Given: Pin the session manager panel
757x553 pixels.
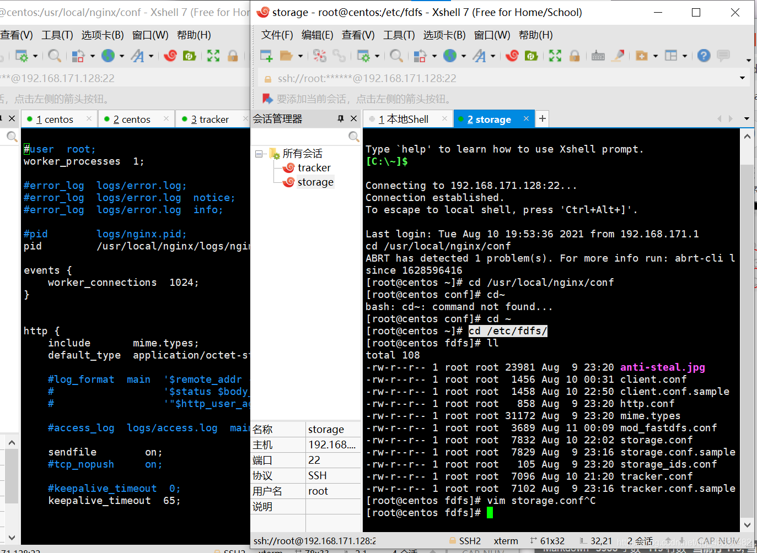Looking at the screenshot, I should pos(341,118).
